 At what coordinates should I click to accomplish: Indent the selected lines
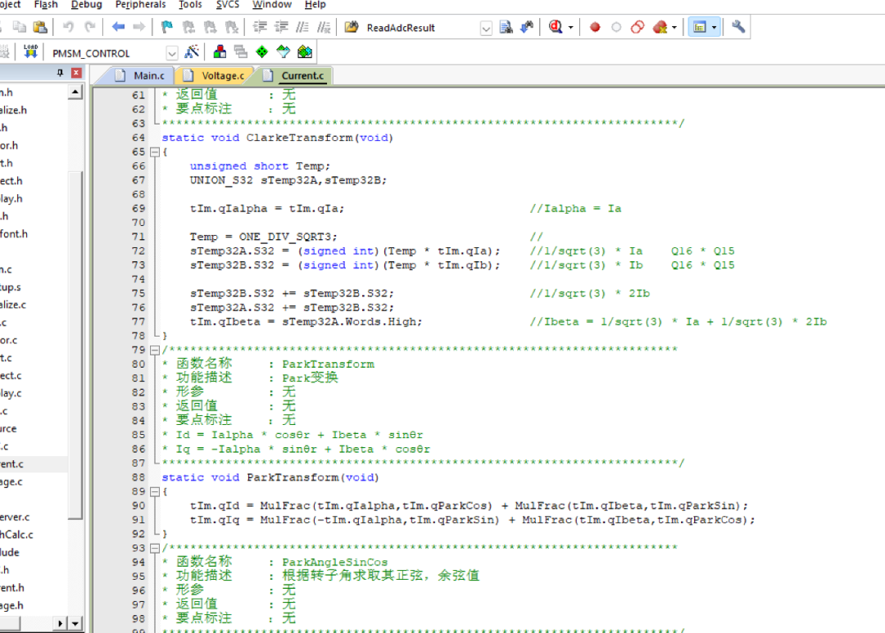(x=260, y=26)
